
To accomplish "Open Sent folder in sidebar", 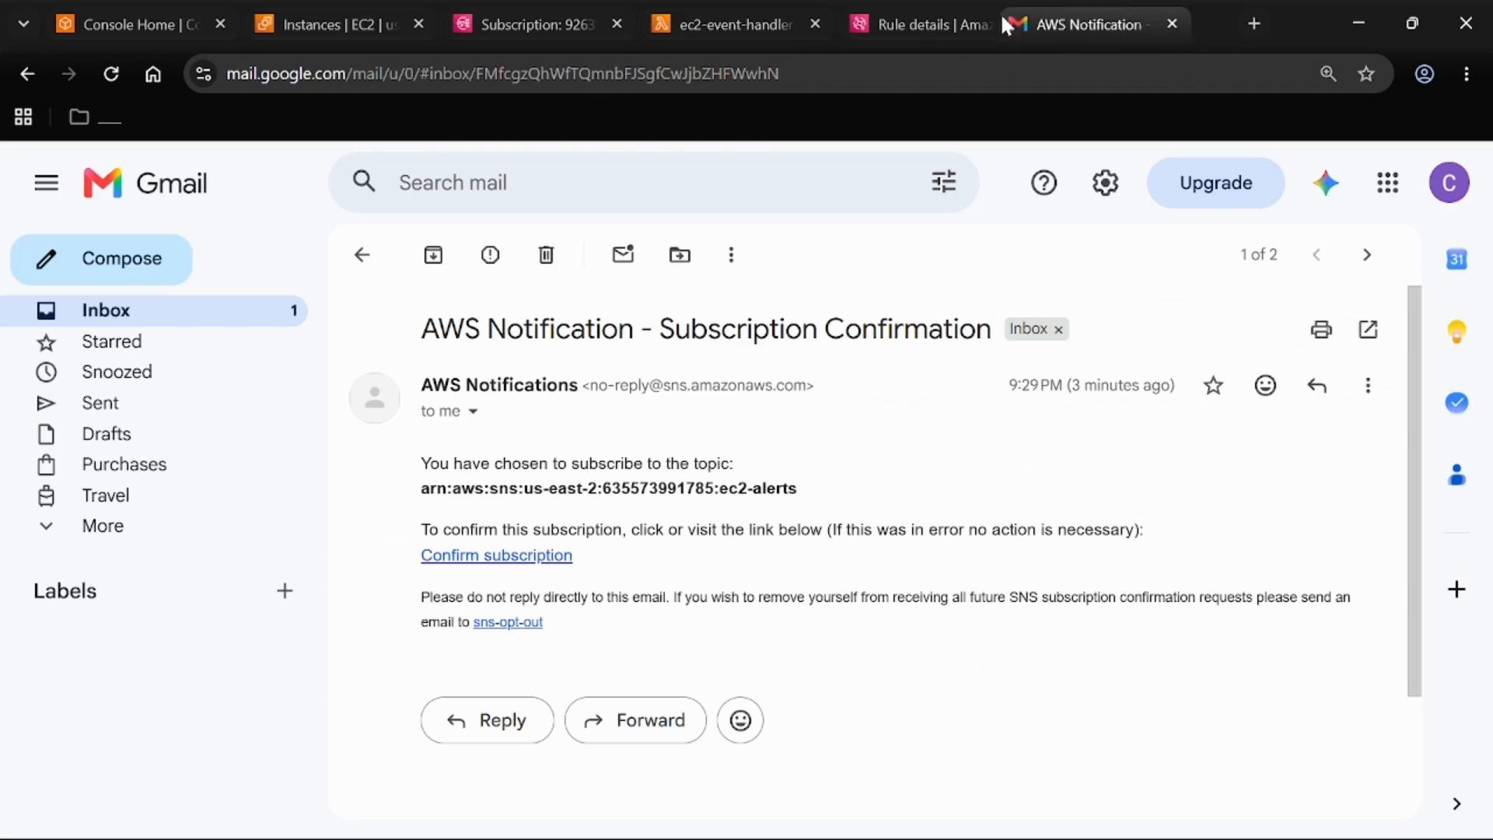I will coord(100,403).
